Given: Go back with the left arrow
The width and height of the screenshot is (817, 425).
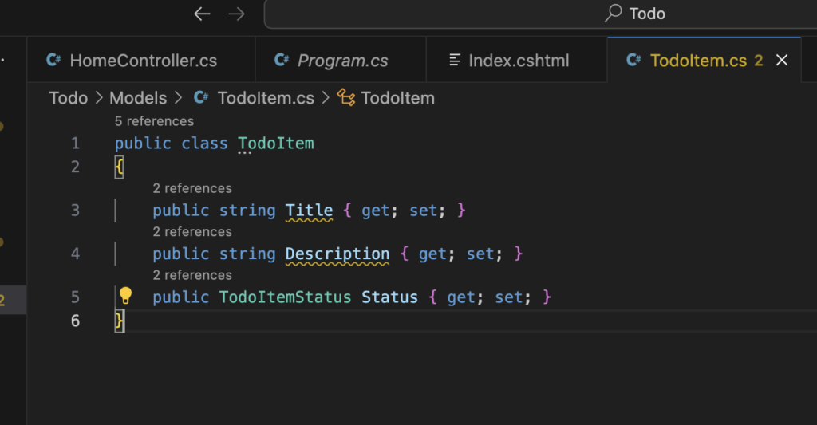Looking at the screenshot, I should coord(202,14).
